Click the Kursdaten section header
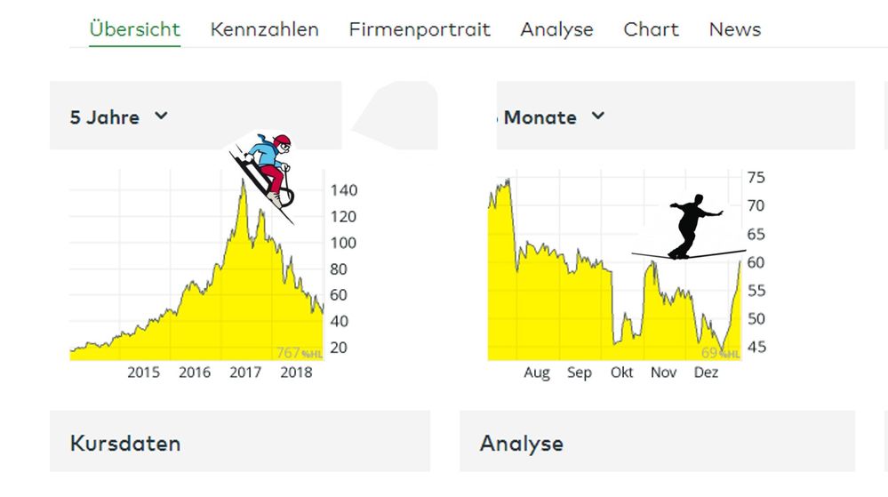 tap(125, 443)
